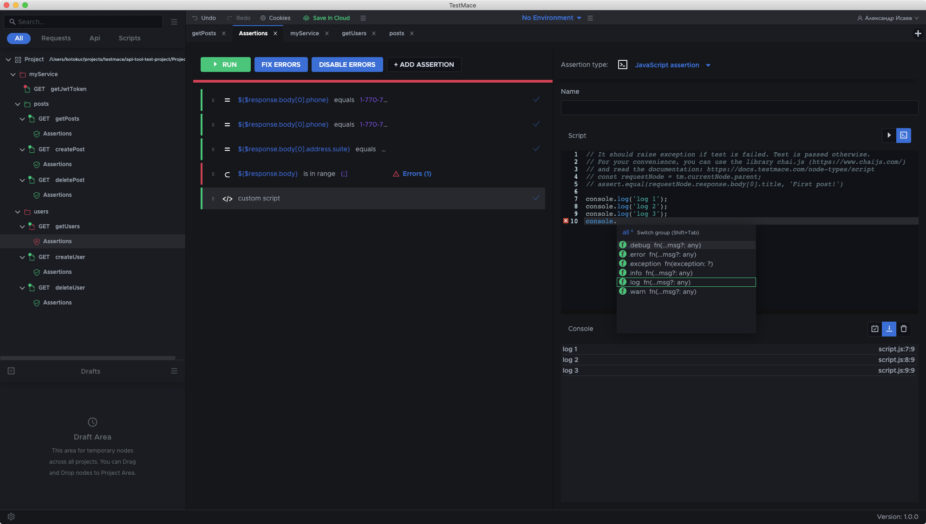This screenshot has width=926, height=524.
Task: Add a new tab with the plus icon
Action: pyautogui.click(x=918, y=33)
